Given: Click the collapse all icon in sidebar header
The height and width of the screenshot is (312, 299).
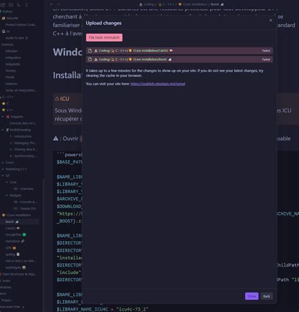Looking at the screenshot, I should point(26,4).
